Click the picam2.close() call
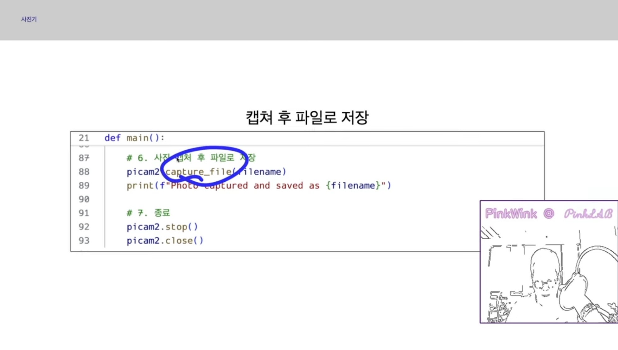 [x=165, y=240]
